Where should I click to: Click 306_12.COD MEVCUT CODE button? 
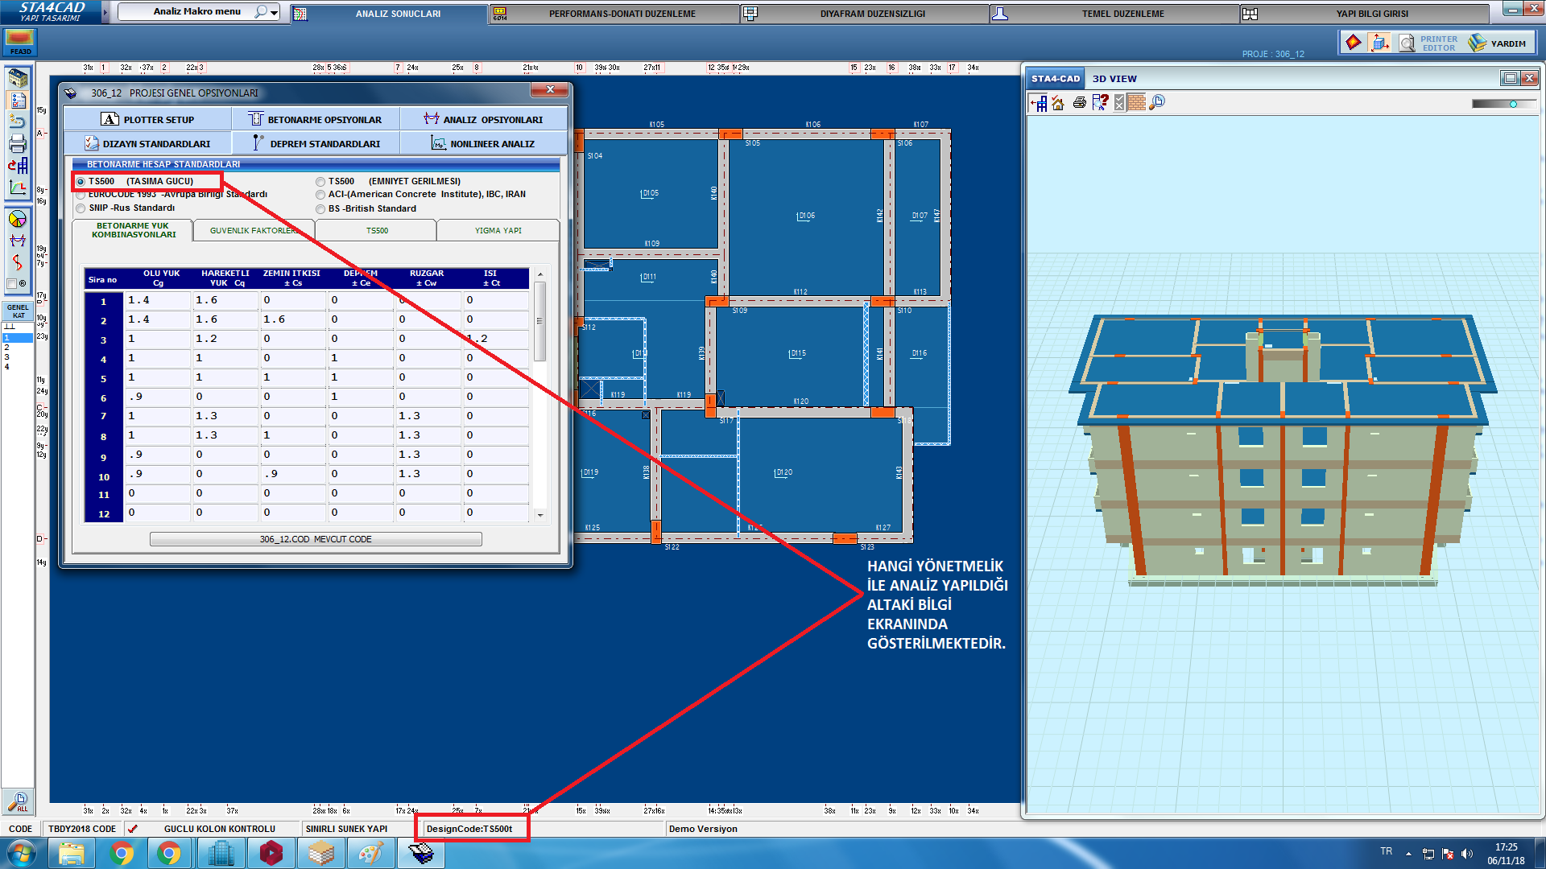(x=316, y=539)
